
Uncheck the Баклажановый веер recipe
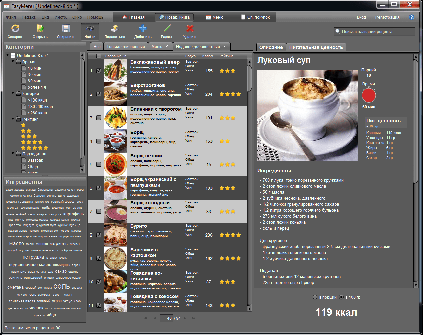click(x=99, y=71)
